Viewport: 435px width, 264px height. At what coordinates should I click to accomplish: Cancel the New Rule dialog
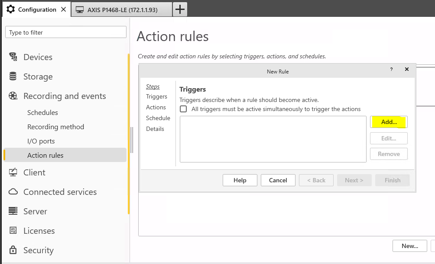(278, 180)
